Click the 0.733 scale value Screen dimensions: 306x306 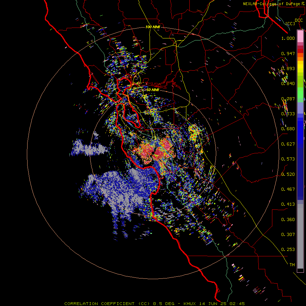pos(288,114)
